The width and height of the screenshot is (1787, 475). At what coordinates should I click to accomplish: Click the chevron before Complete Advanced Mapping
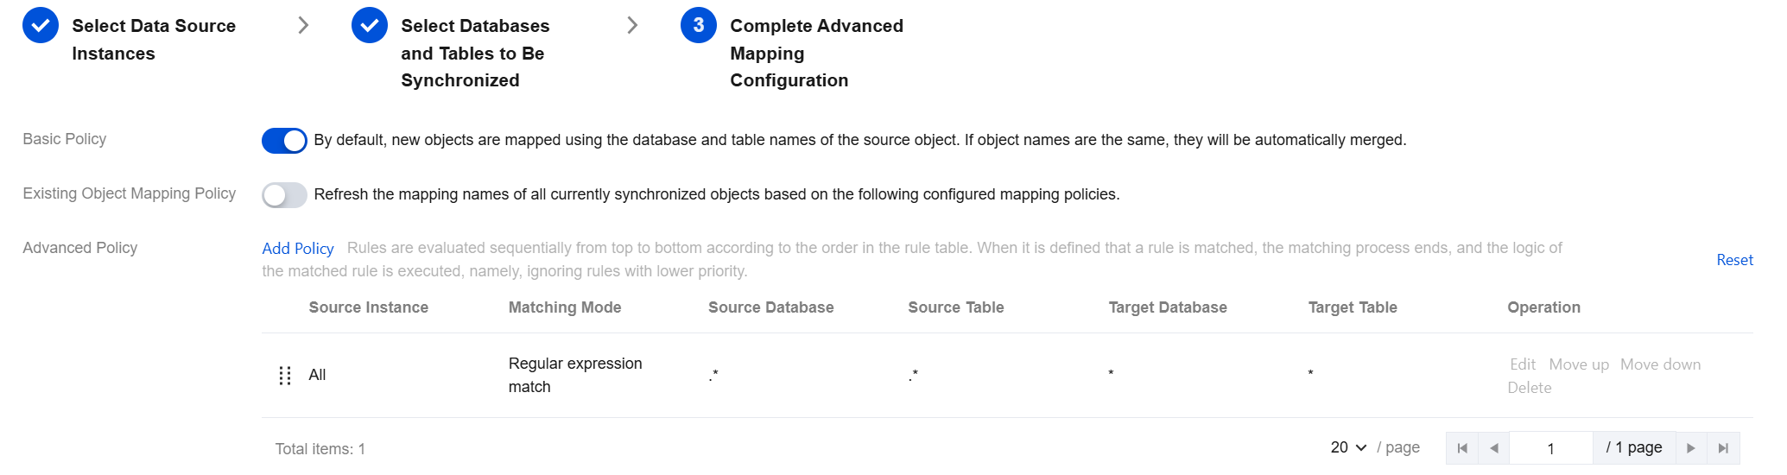[632, 26]
